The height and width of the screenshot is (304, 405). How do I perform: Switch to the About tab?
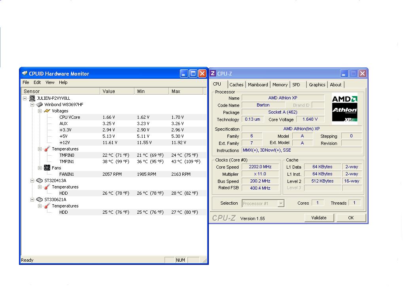(x=336, y=85)
